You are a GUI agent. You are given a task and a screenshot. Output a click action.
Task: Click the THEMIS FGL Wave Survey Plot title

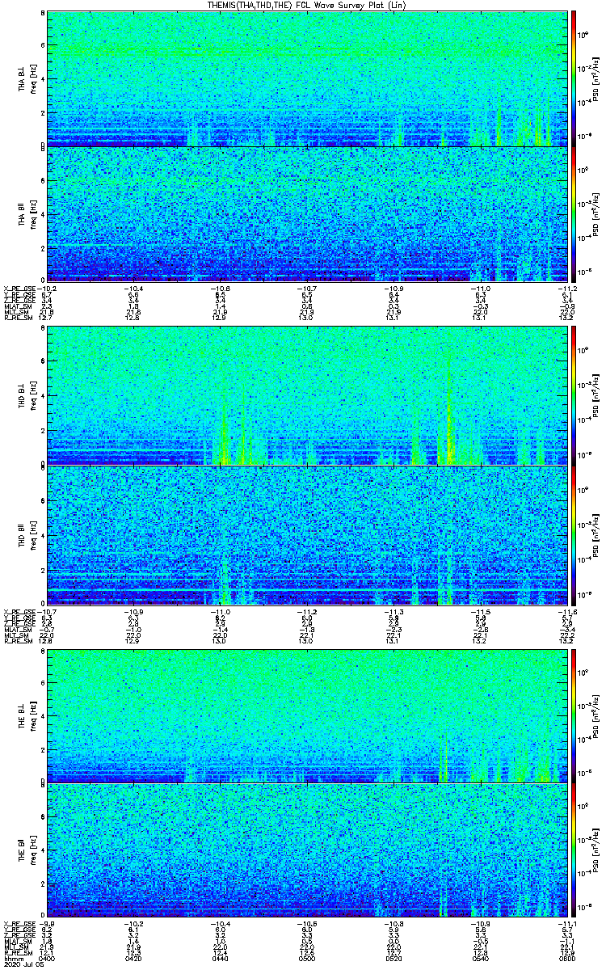pyautogui.click(x=307, y=5)
